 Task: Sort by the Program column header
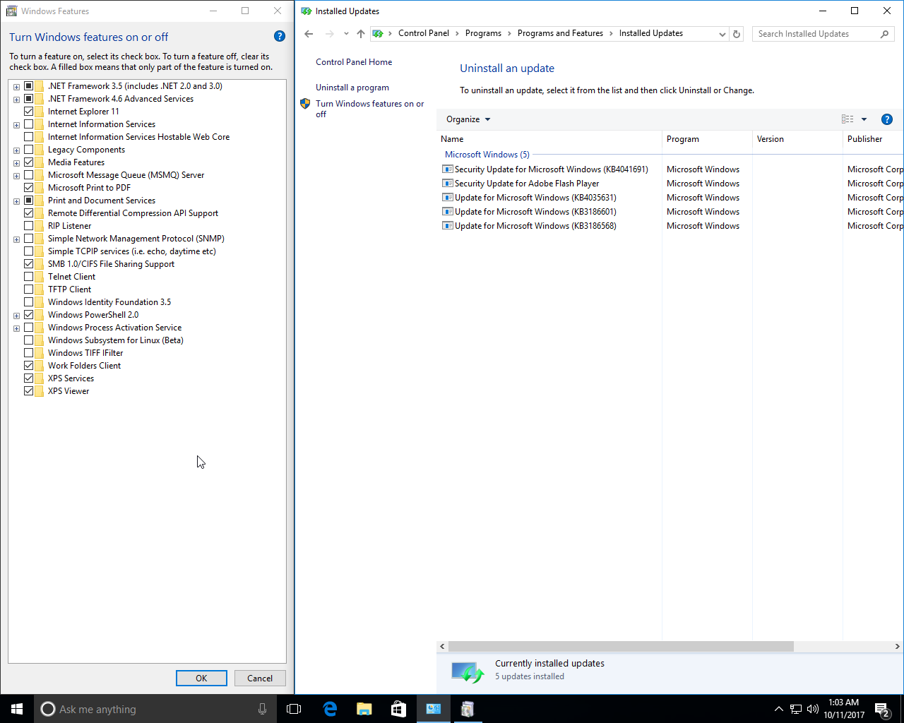[707, 139]
